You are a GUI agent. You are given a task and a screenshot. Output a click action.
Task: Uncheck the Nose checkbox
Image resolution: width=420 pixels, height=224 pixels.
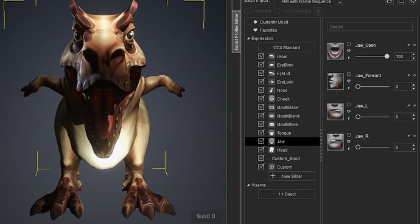pos(261,90)
